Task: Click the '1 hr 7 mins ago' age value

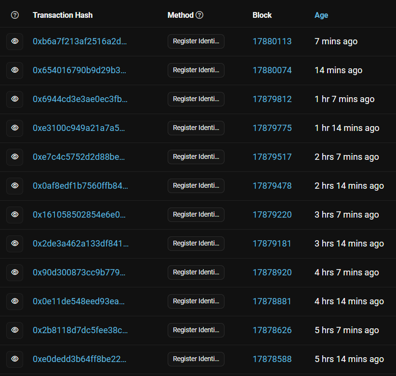Action: pos(344,99)
